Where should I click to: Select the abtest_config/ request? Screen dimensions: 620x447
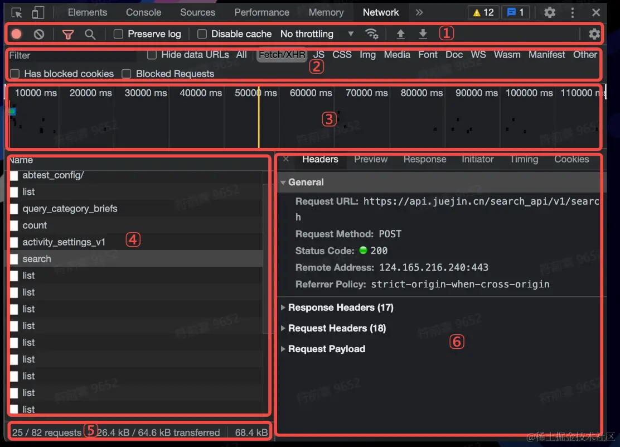pyautogui.click(x=135, y=175)
